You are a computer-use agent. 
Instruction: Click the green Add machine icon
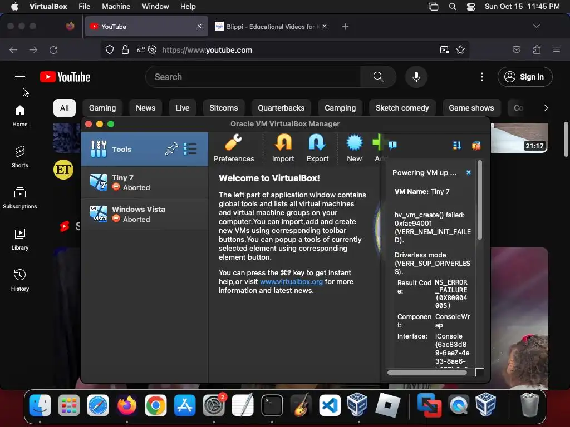click(378, 143)
